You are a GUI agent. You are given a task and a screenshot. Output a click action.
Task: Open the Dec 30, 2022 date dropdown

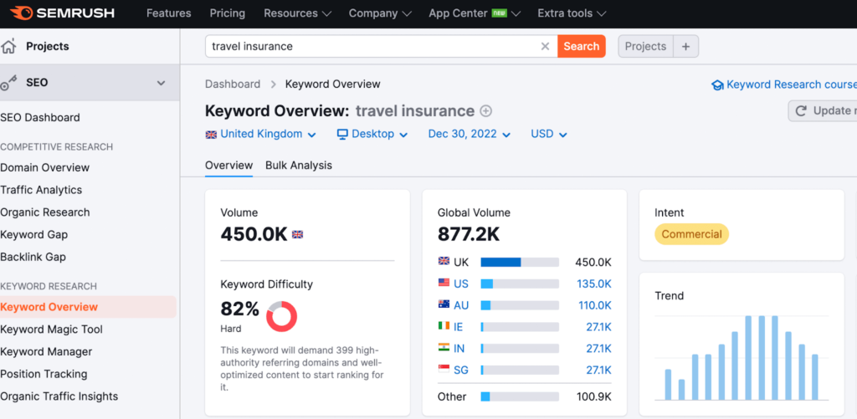point(469,134)
